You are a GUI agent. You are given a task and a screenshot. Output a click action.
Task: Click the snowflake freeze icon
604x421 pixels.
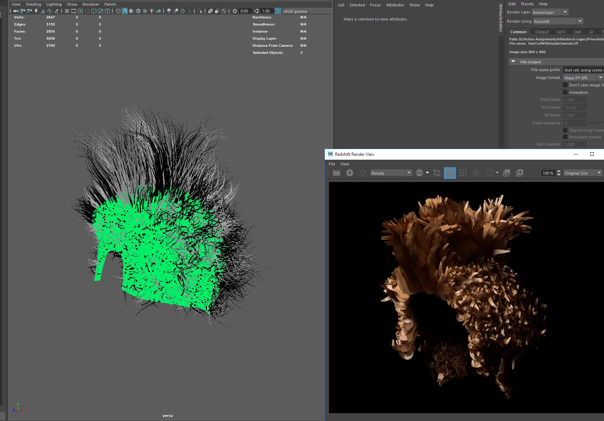476,173
